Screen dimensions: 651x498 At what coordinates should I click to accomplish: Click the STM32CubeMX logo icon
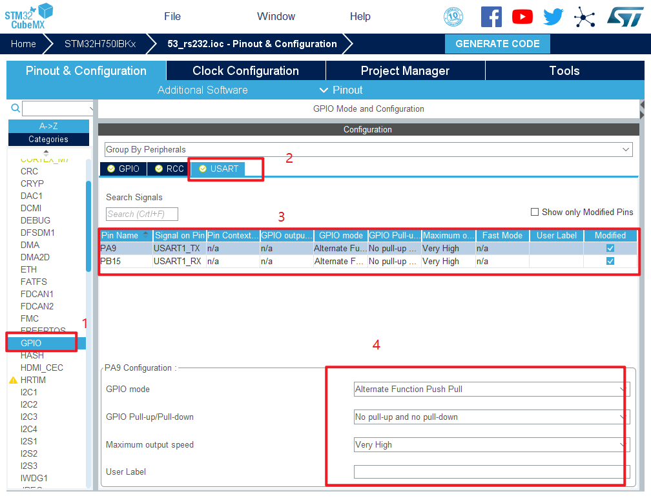[29, 16]
